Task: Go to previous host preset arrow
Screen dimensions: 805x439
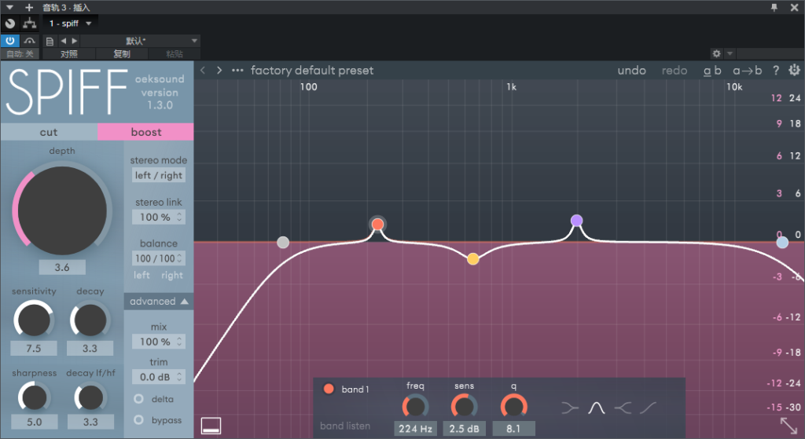Action: (63, 41)
